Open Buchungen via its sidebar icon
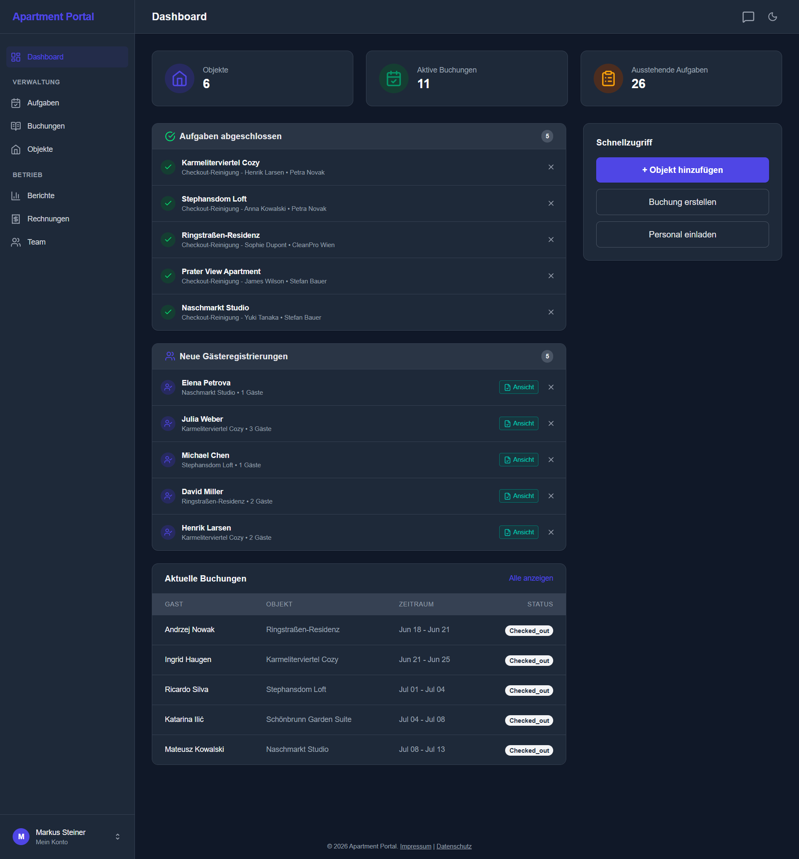Image resolution: width=799 pixels, height=859 pixels. [16, 126]
